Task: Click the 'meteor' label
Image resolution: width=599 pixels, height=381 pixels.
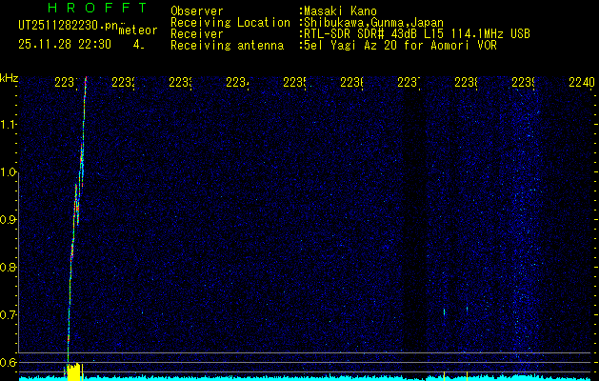Action: [x=138, y=30]
